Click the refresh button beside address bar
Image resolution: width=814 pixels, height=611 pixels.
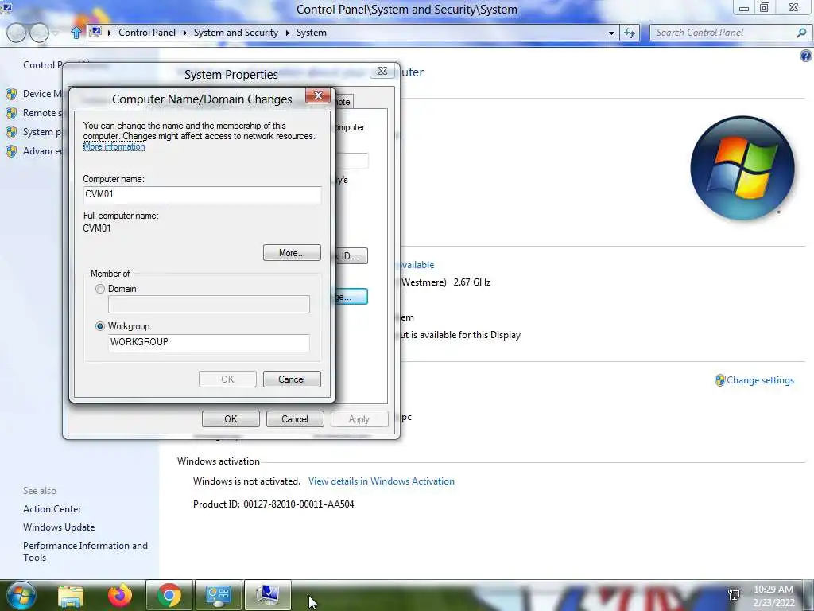(630, 33)
